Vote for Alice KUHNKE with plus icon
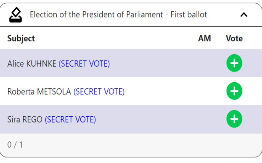The height and width of the screenshot is (163, 262). point(234,63)
